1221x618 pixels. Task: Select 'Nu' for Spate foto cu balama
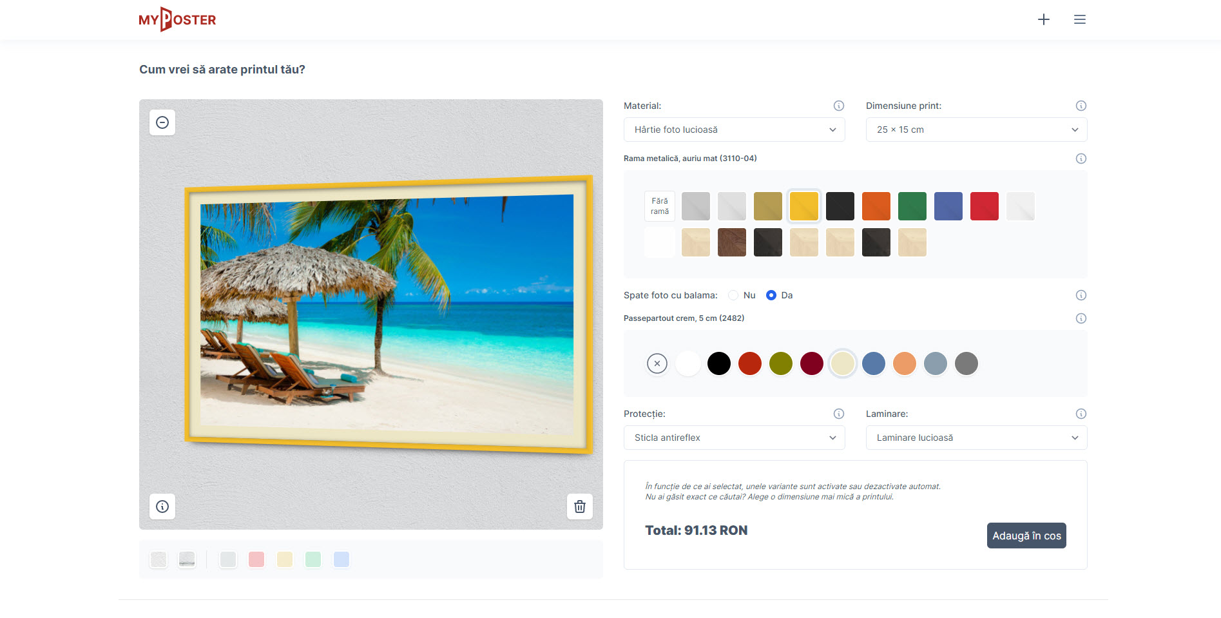coord(733,295)
